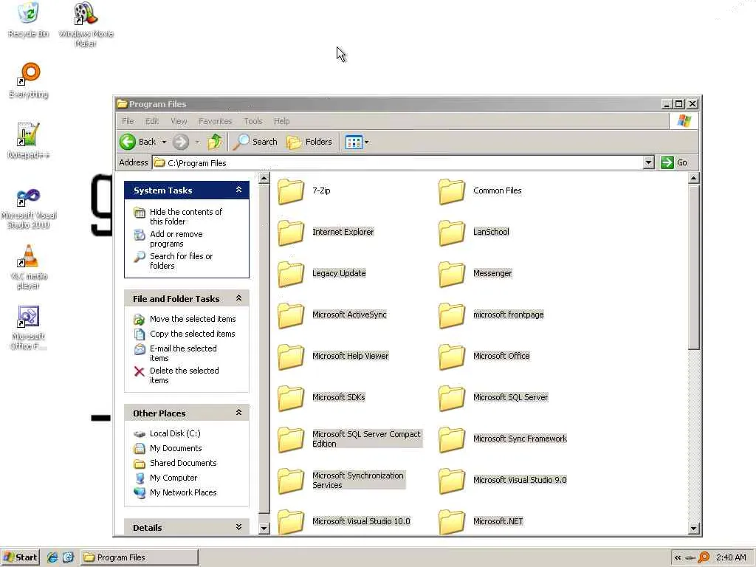This screenshot has width=756, height=567.
Task: Open the Forward history dropdown arrow
Action: coord(197,142)
